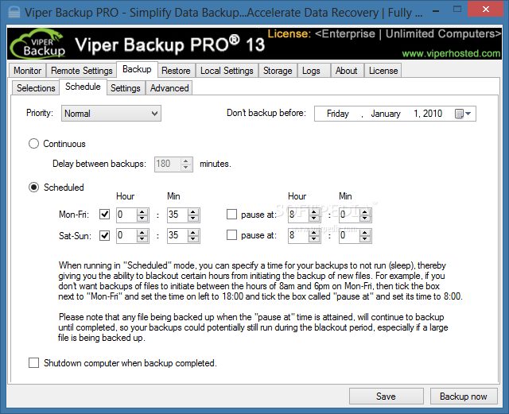Click the month January in date field

[x=386, y=114]
